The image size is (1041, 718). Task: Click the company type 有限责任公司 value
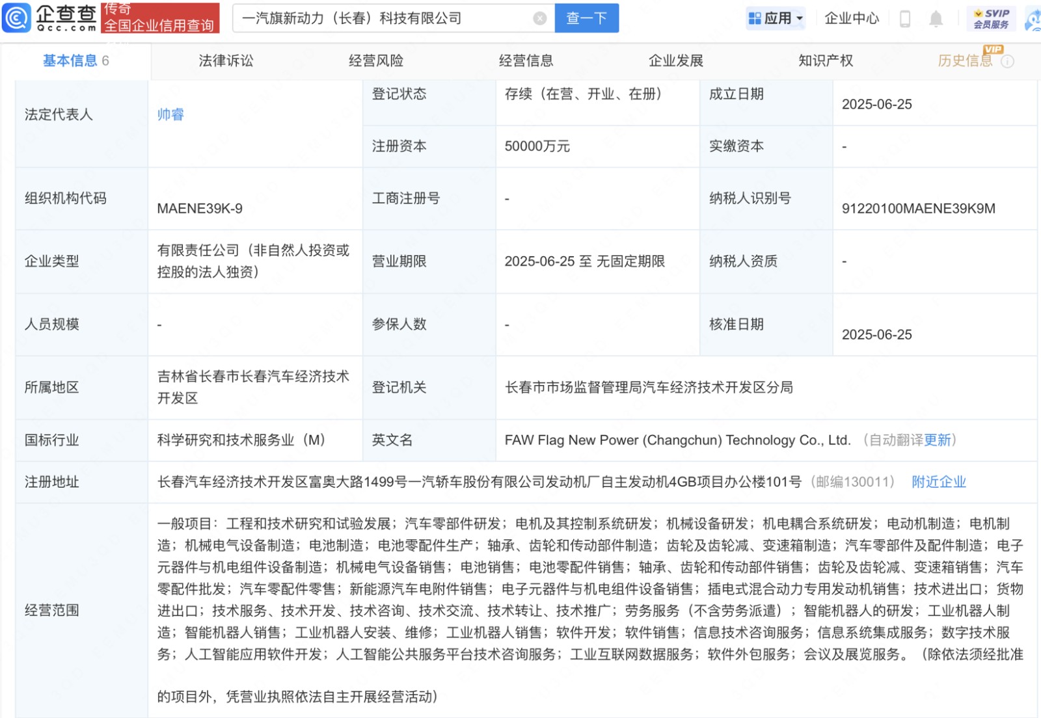254,261
